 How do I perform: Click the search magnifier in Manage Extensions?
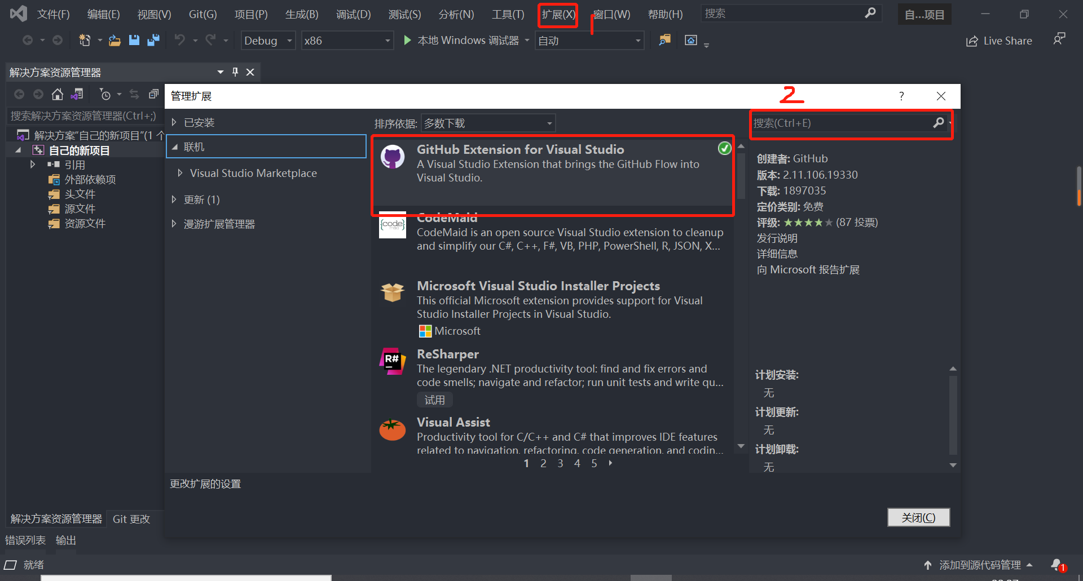(x=938, y=123)
